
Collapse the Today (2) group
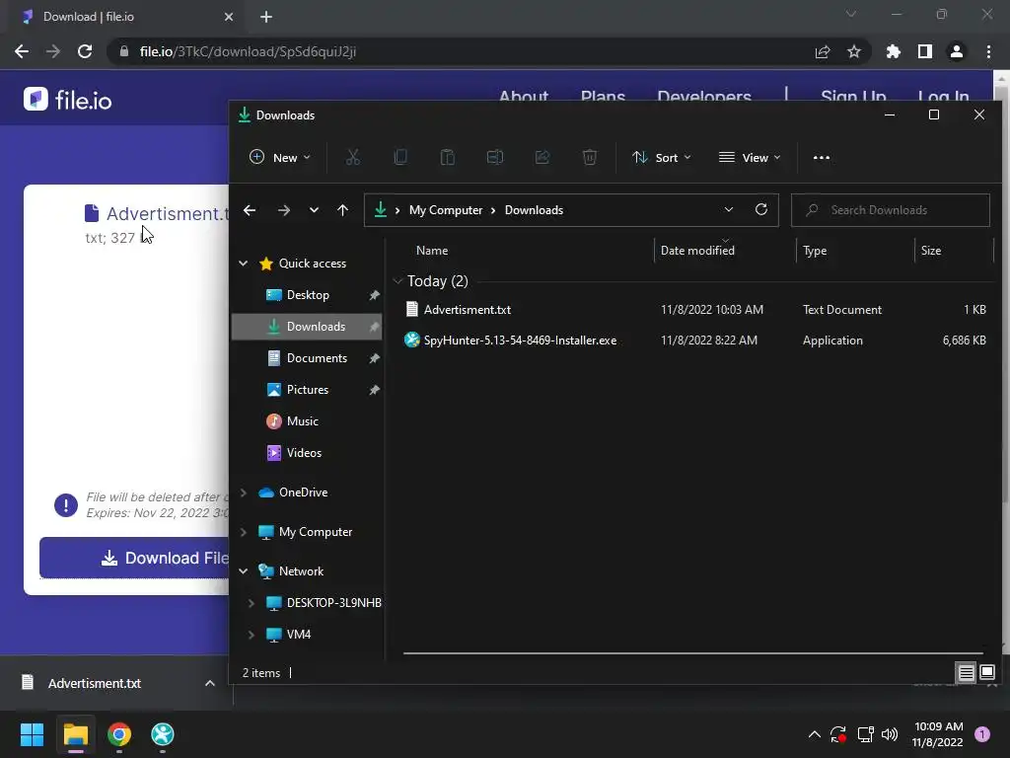point(398,281)
